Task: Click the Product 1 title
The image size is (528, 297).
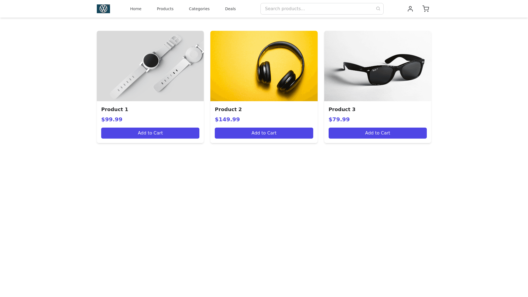Action: (115, 109)
